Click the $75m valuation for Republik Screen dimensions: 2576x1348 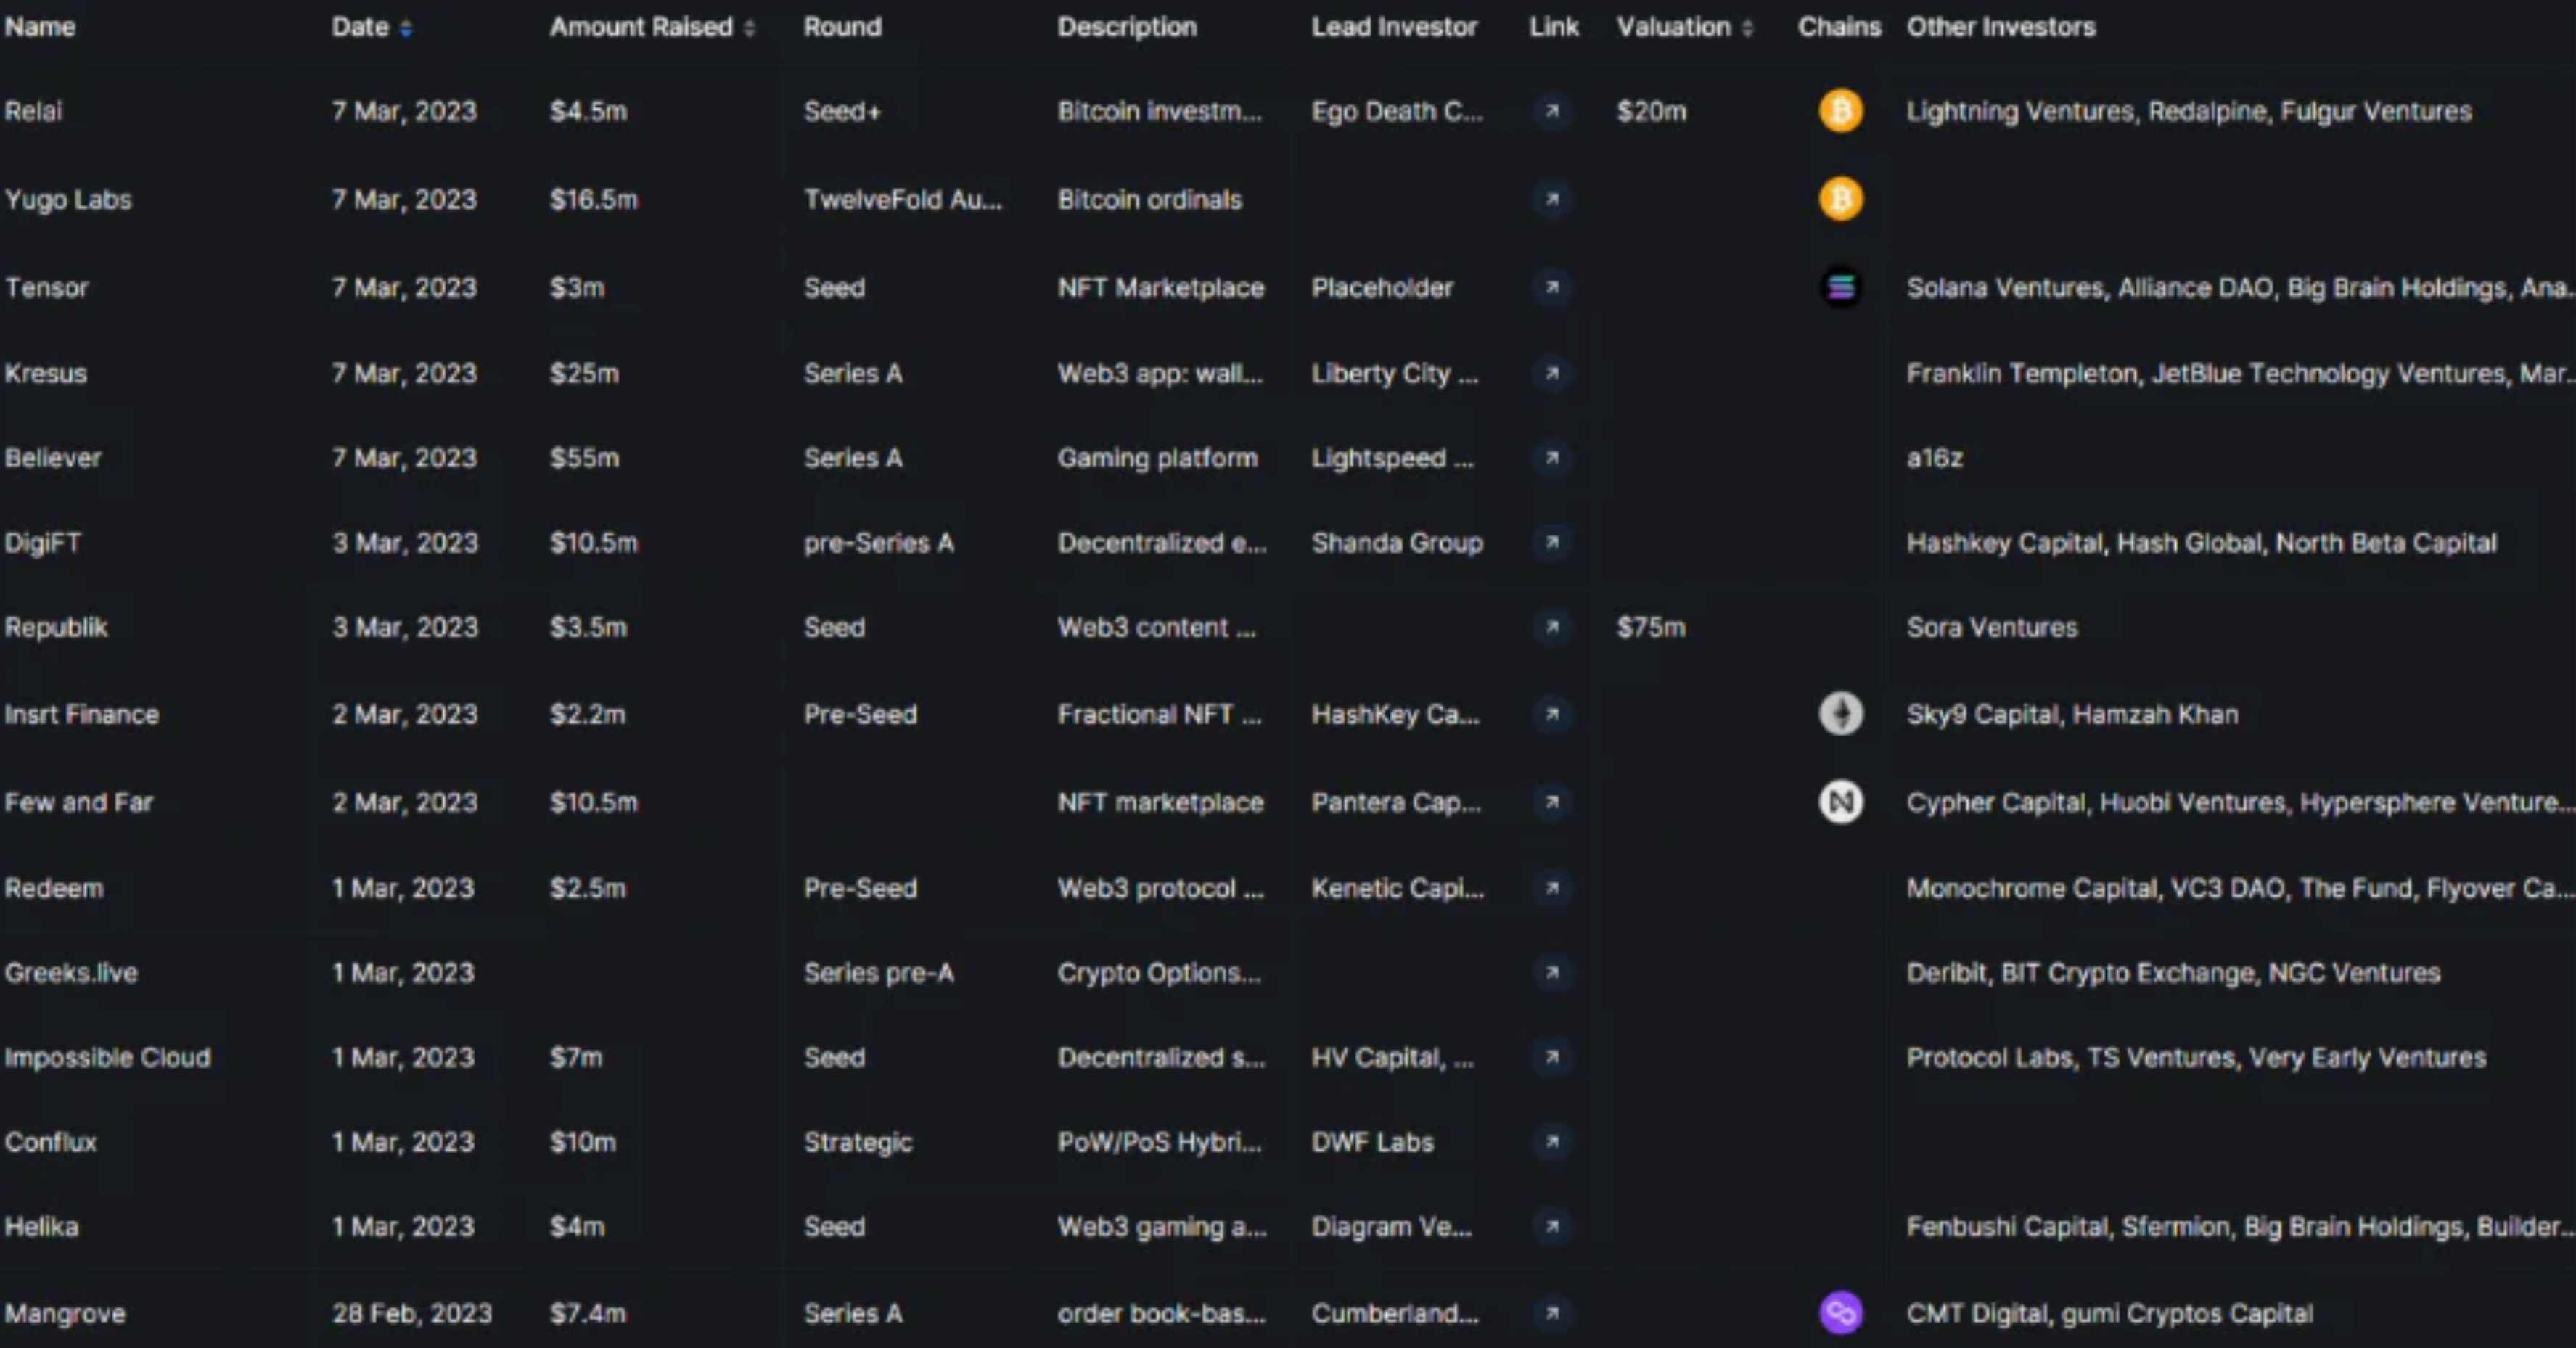1651,627
